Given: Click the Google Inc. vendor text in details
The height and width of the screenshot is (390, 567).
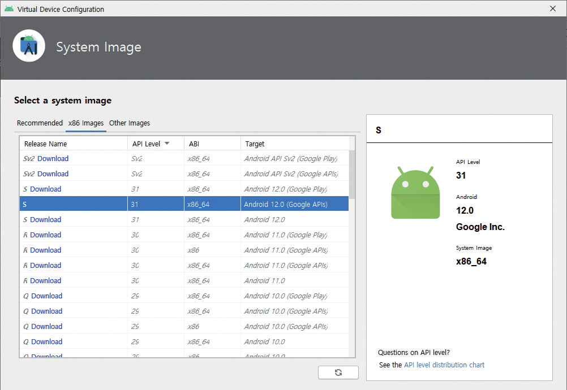Looking at the screenshot, I should point(480,227).
